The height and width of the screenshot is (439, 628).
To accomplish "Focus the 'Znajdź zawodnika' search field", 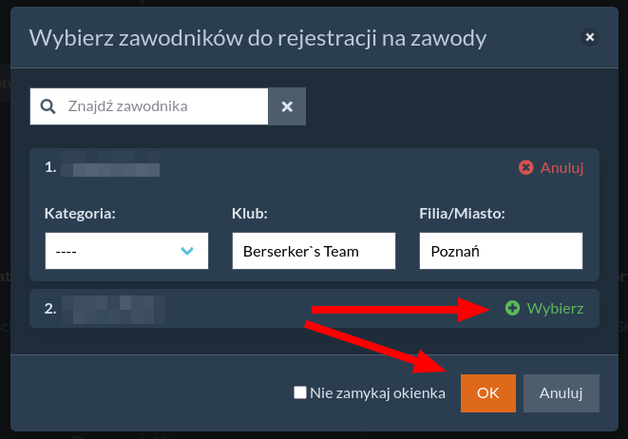I will click(162, 106).
